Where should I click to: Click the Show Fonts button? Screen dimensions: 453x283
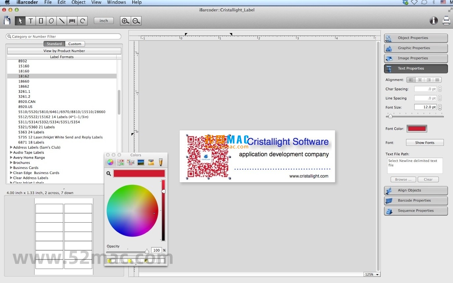pos(425,142)
